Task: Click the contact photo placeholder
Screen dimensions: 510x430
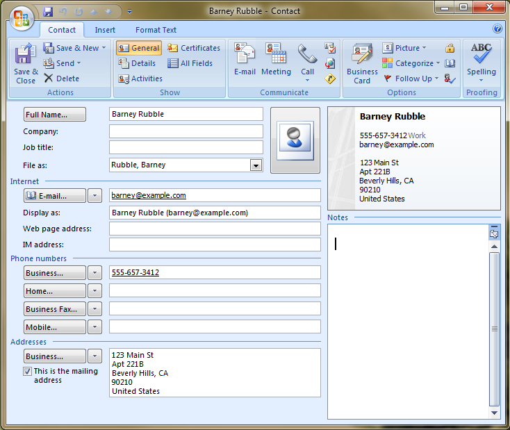Action: point(295,140)
